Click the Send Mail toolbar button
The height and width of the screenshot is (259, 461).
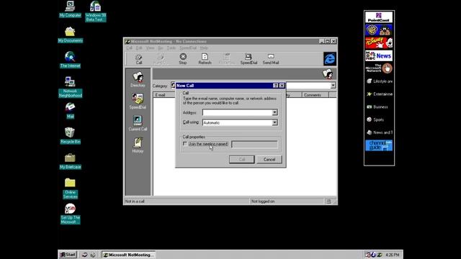tap(271, 59)
